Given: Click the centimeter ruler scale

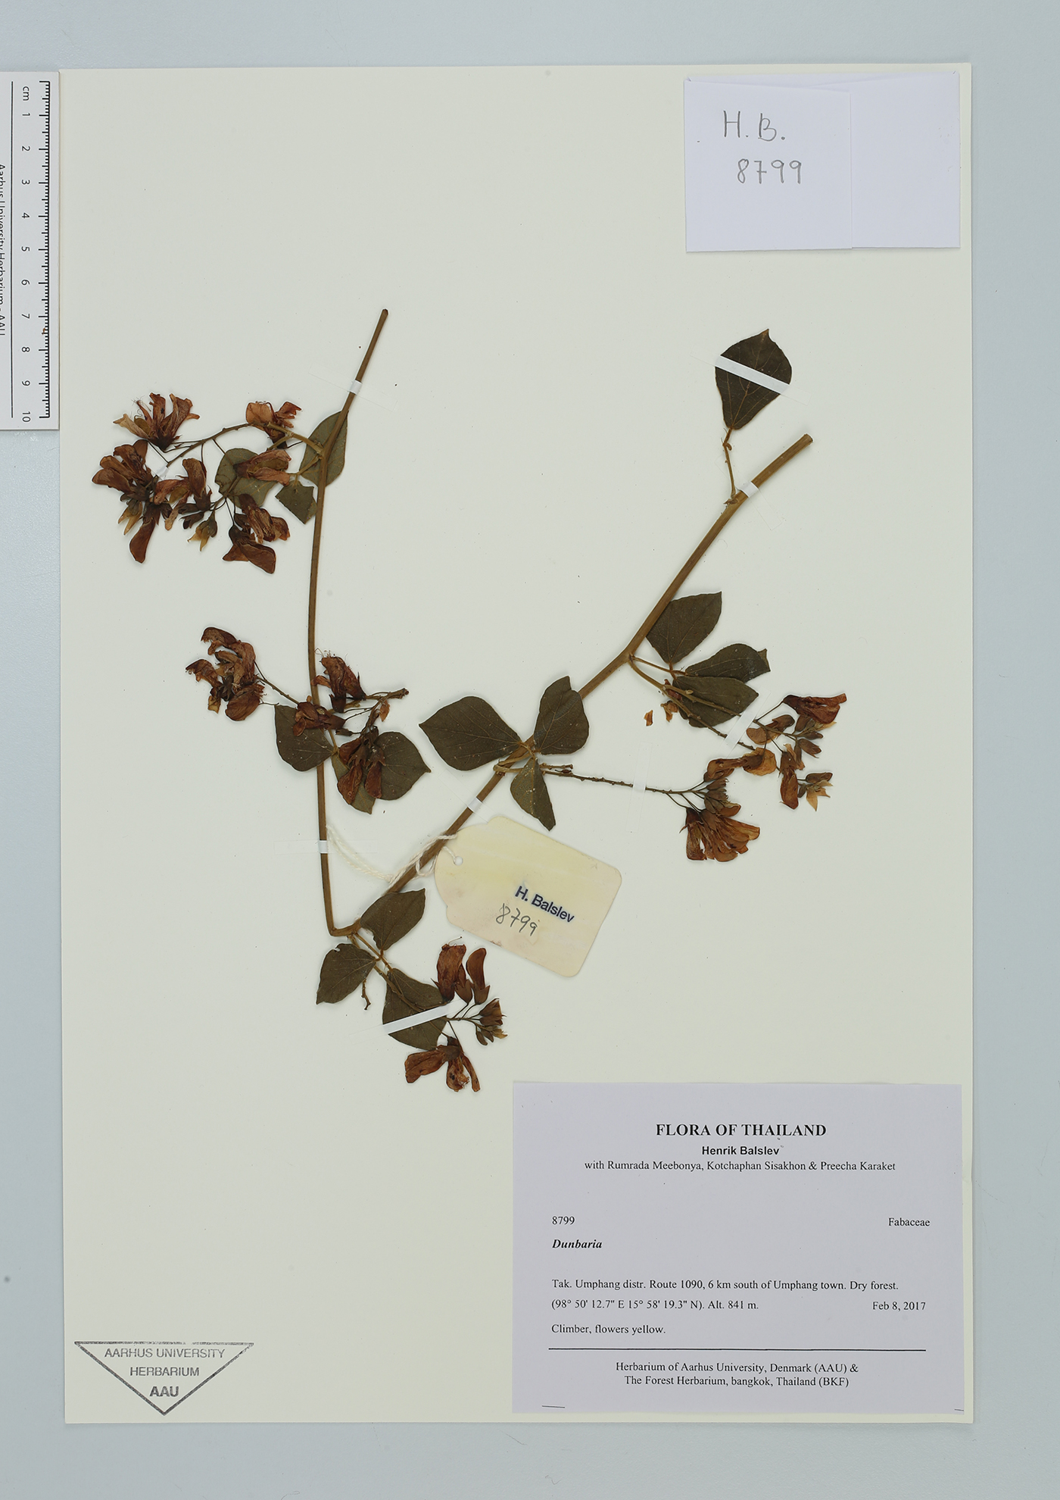Looking at the screenshot, I should (29, 250).
